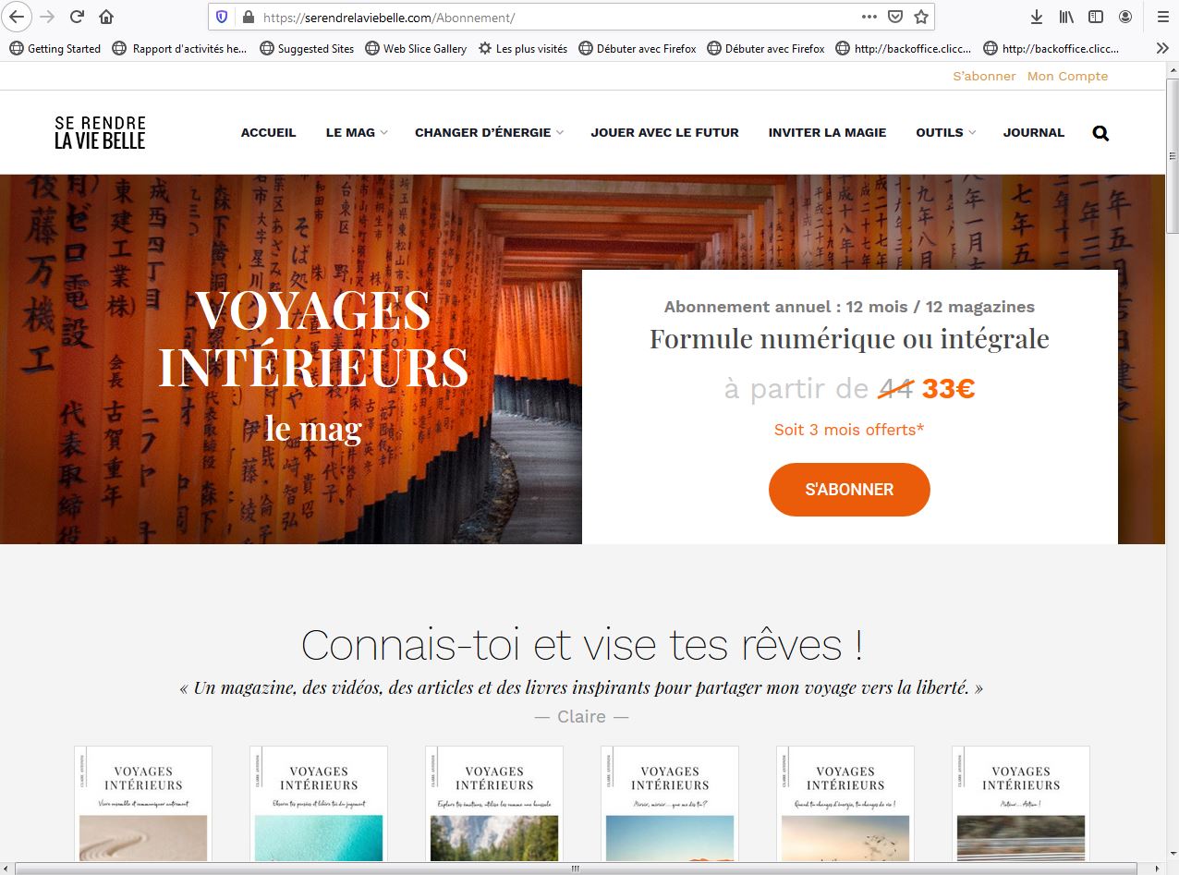Show tracking protection shield info

pyautogui.click(x=222, y=17)
